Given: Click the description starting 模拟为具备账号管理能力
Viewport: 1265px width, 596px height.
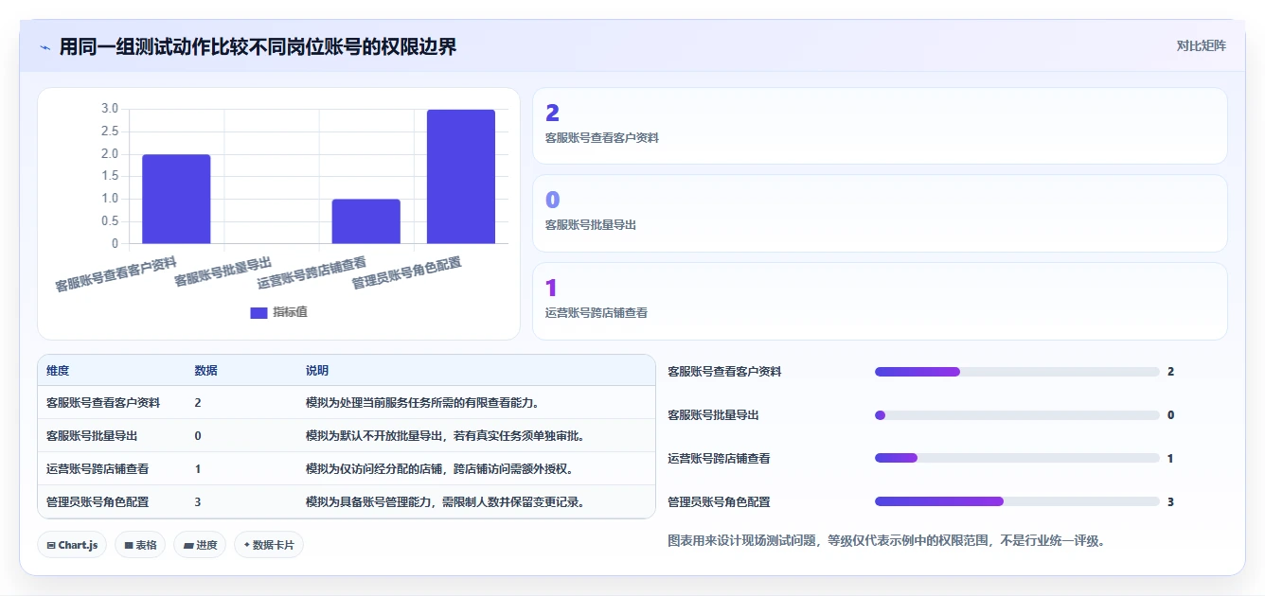Looking at the screenshot, I should tap(444, 501).
